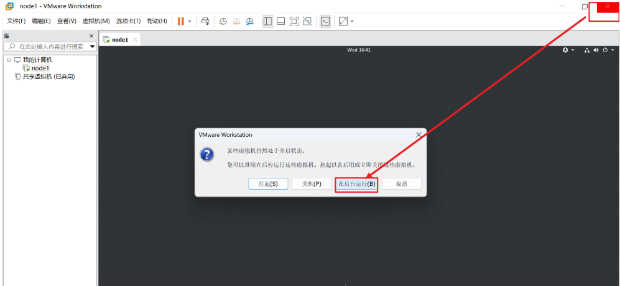The image size is (620, 286).
Task: Click the orange pause/suspend VM icon
Action: 181,21
